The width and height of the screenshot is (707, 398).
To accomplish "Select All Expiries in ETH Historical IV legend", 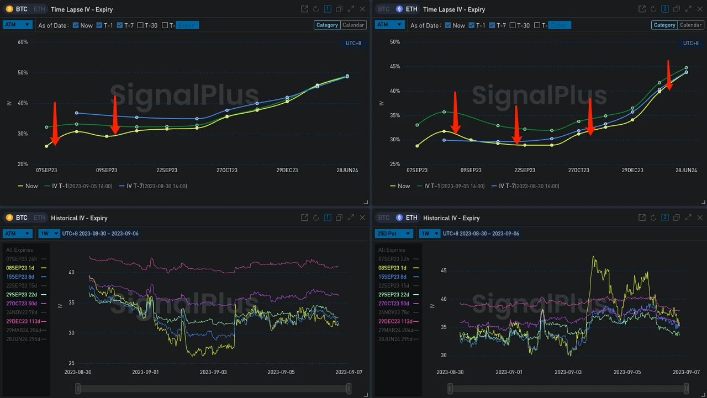I will [393, 250].
